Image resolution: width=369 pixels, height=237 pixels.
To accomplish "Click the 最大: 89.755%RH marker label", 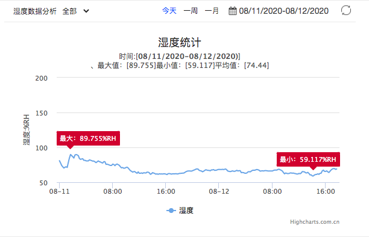I will pos(88,138).
